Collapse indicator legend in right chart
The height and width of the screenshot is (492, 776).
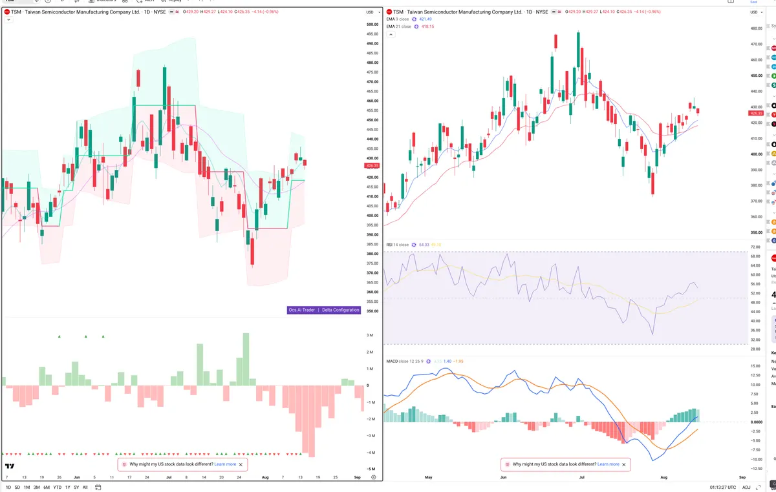391,34
